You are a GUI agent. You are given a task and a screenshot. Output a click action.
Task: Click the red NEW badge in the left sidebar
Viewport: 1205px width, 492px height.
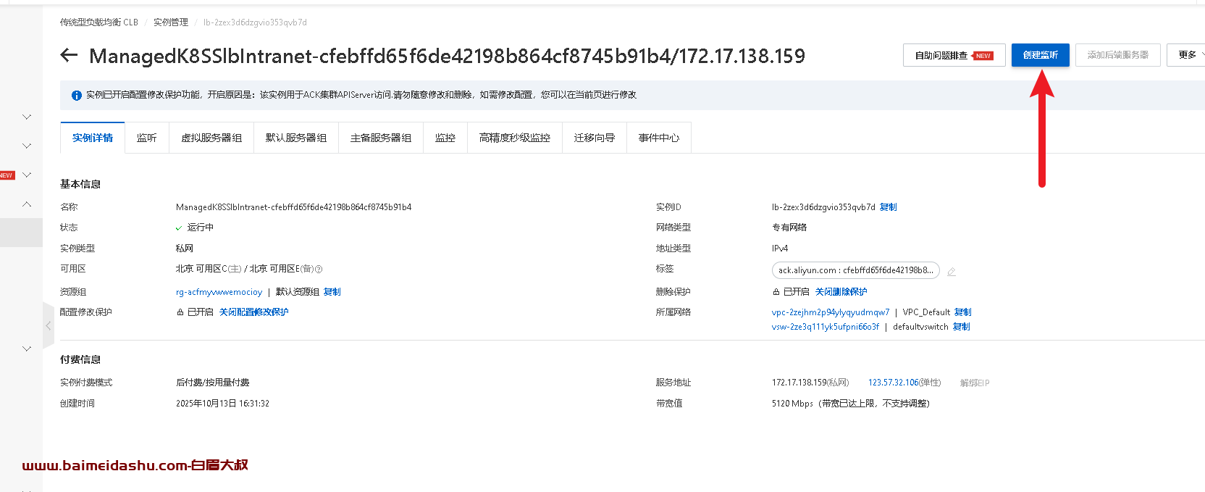[7, 175]
